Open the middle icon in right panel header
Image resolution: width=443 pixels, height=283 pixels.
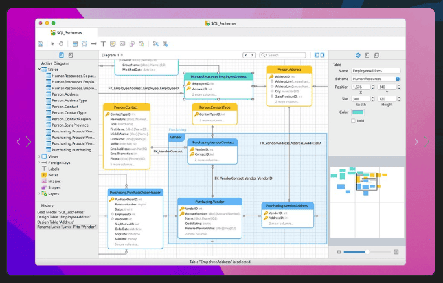coord(367,55)
